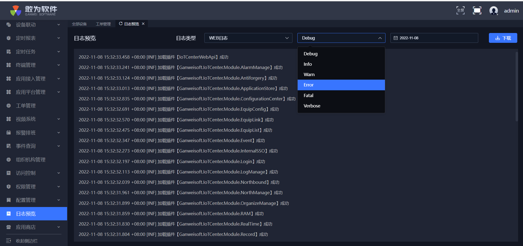
Task: Click the refresh icon on 日志预览 tab
Action: pos(121,24)
